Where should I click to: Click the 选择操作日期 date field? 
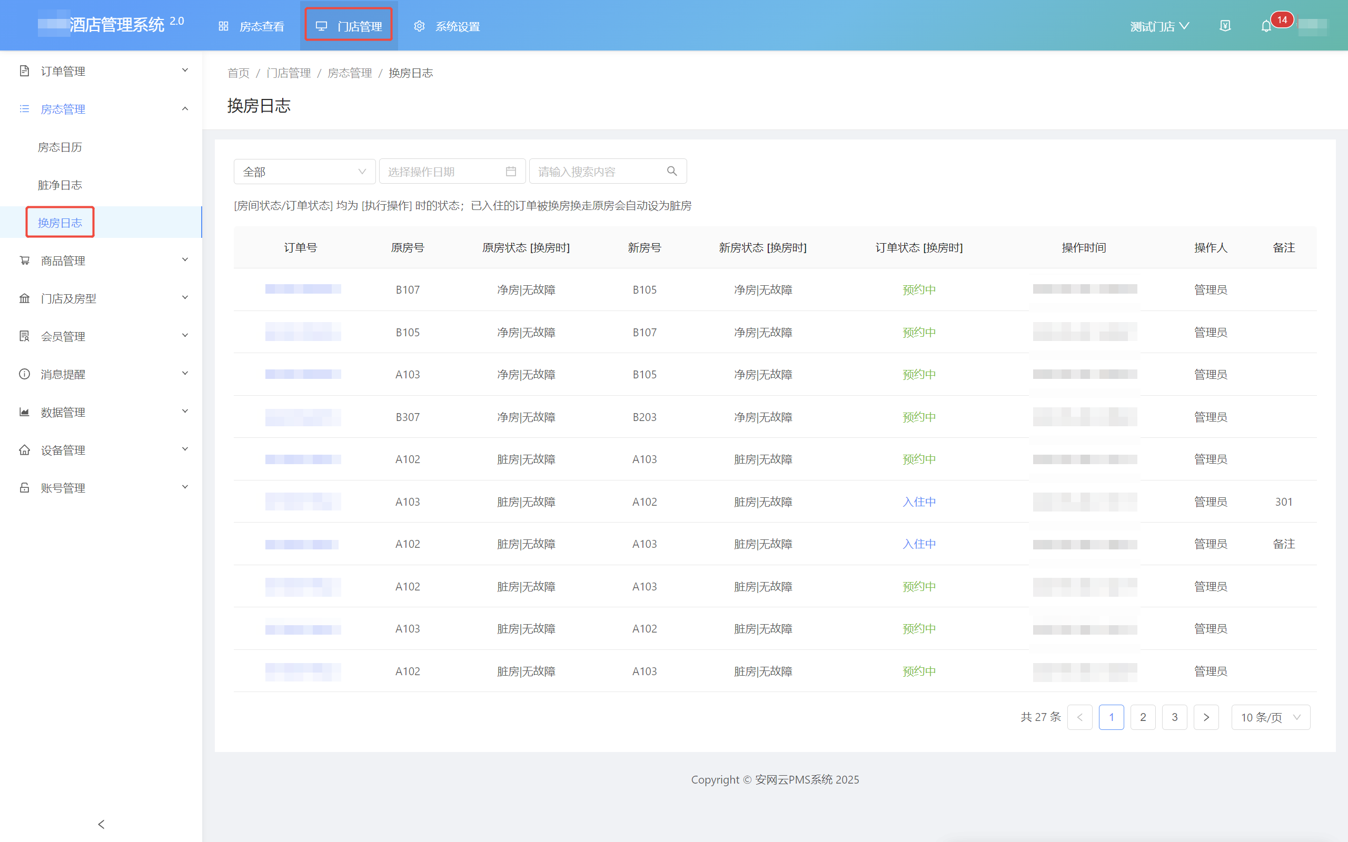pyautogui.click(x=452, y=172)
